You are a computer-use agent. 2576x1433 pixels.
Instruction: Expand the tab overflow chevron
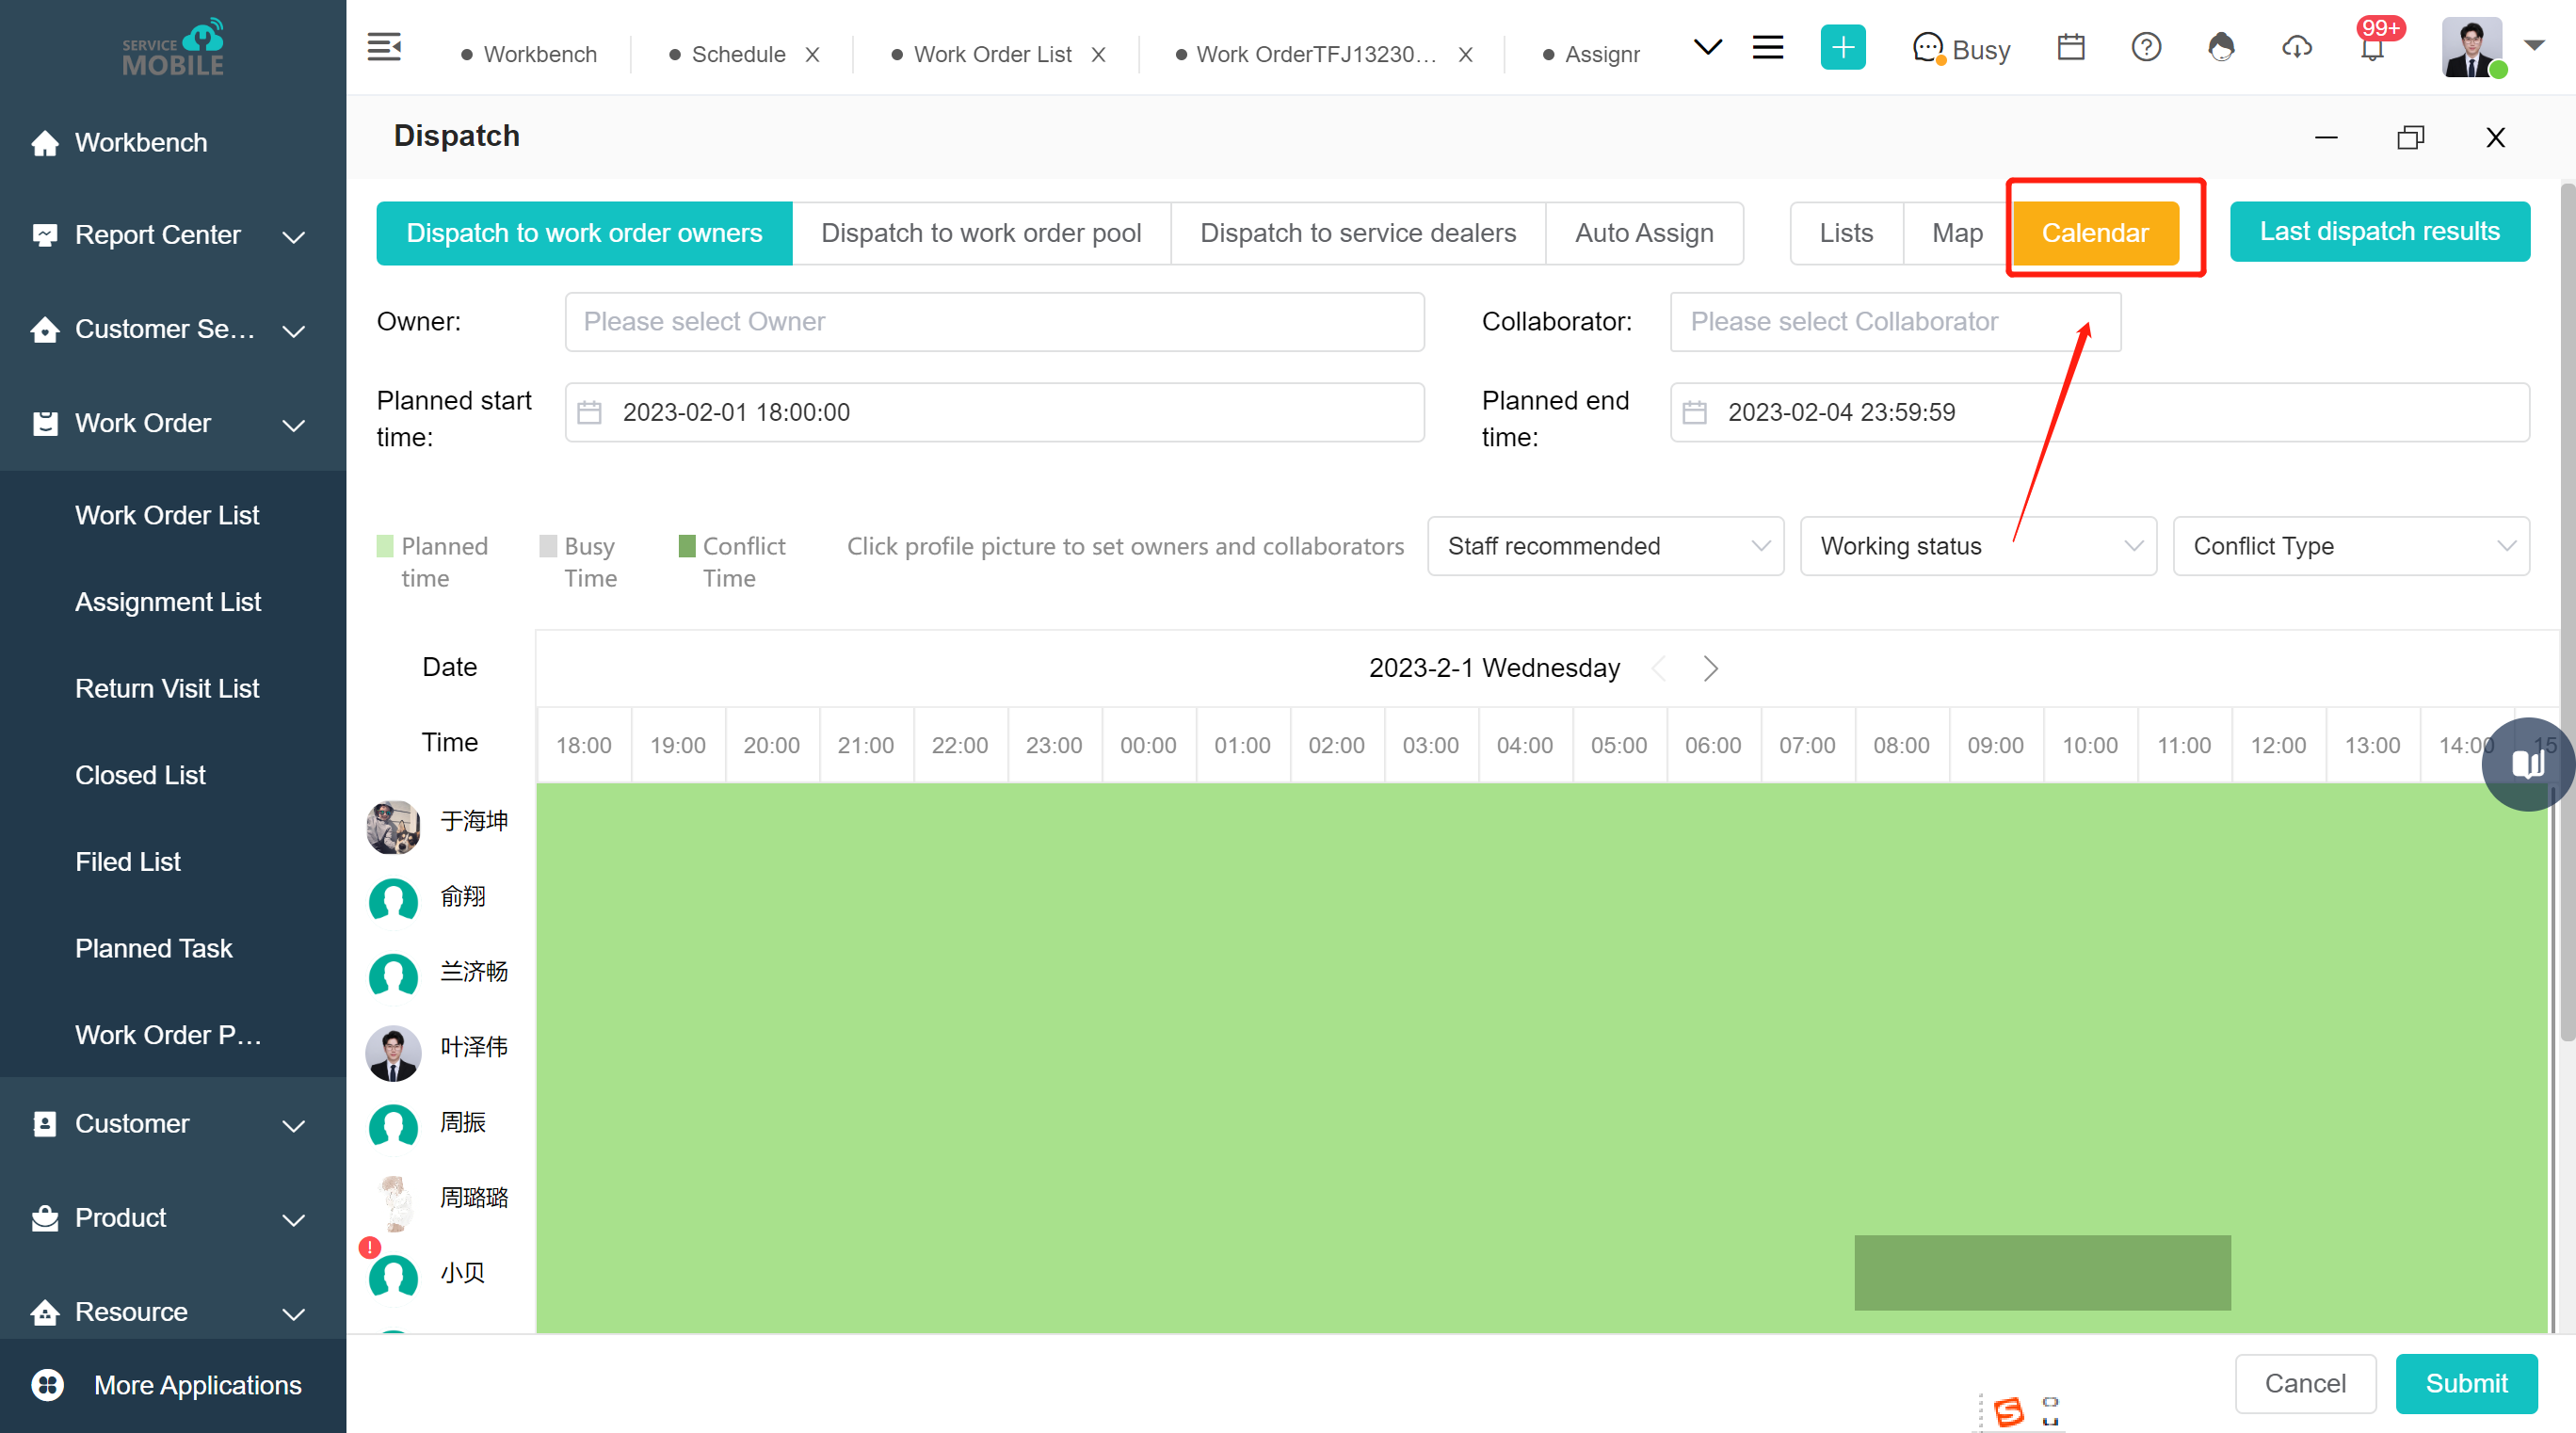(x=1707, y=47)
